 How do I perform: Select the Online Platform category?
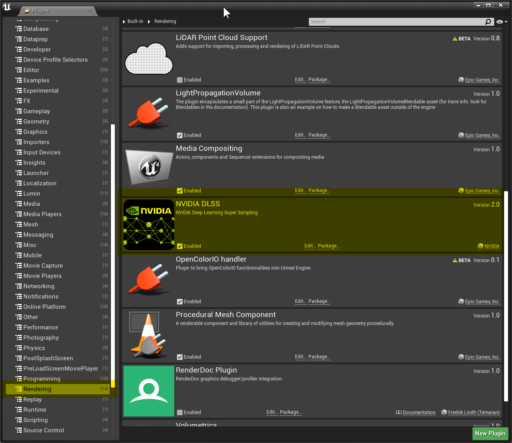(x=58, y=307)
